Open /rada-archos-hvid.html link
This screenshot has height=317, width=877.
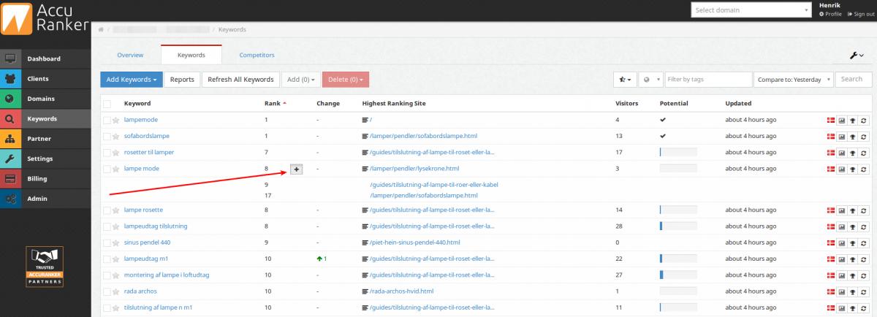402,291
